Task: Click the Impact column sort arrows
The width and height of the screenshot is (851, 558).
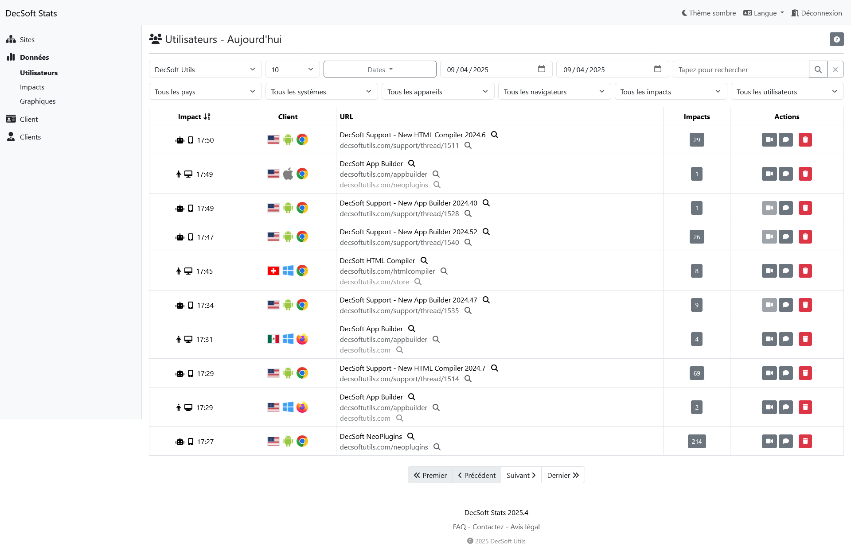Action: pyautogui.click(x=207, y=116)
